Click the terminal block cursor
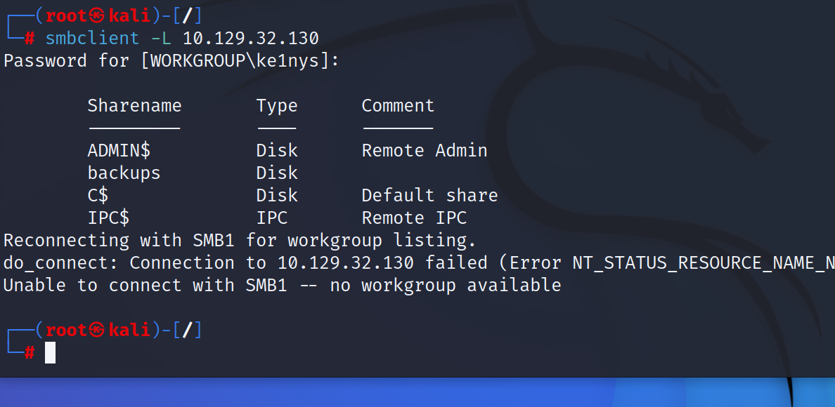 tap(50, 352)
